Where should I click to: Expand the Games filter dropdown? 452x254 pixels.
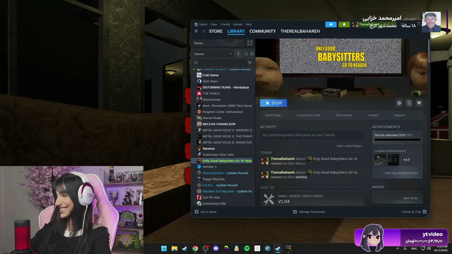pos(213,54)
